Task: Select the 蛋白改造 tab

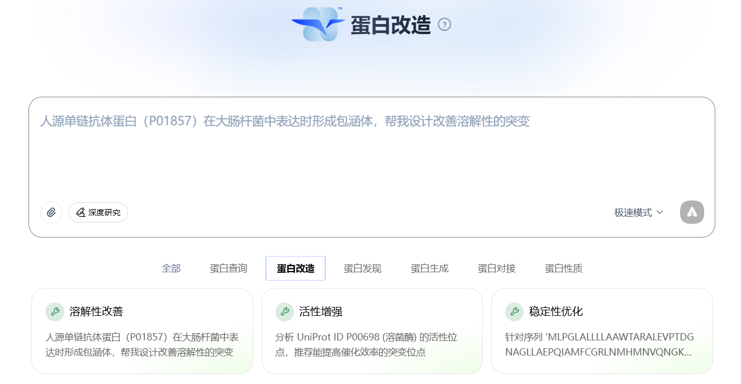Action: point(296,268)
